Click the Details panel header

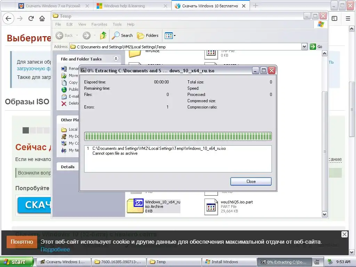tap(68, 167)
